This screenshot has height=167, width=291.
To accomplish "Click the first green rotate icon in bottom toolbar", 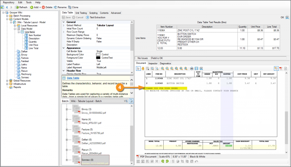I will [x=163, y=161].
